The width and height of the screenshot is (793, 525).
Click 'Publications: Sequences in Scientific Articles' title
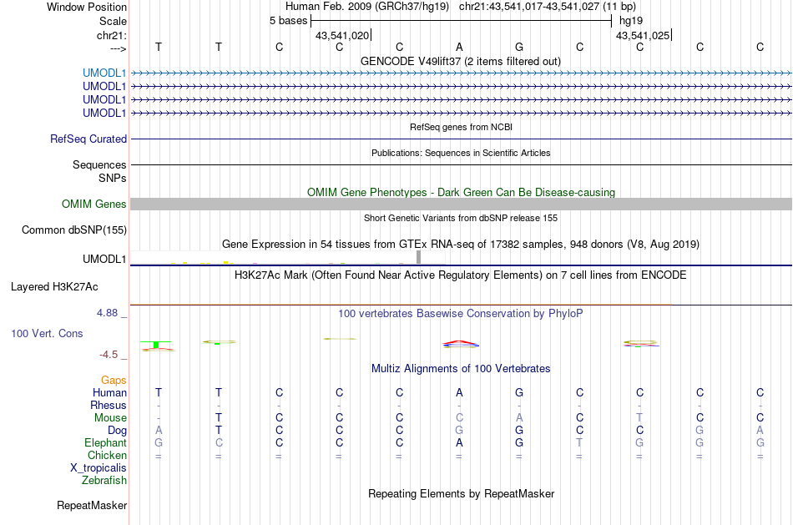tap(461, 153)
